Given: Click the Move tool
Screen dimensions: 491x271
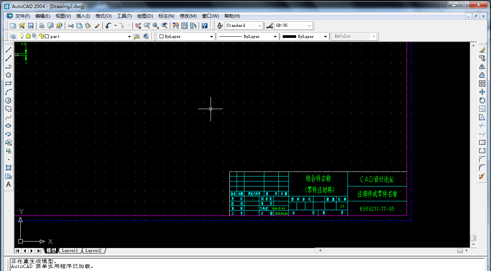Looking at the screenshot, I should (x=482, y=92).
